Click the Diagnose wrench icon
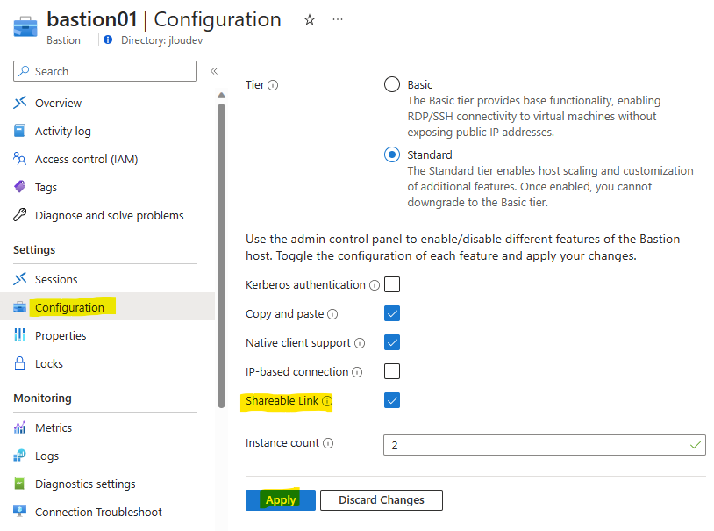Image resolution: width=714 pixels, height=531 pixels. pos(19,215)
